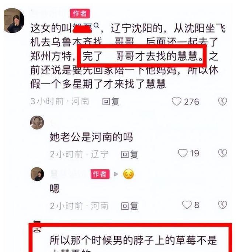Dislike the top author comment
The width and height of the screenshot is (236, 252).
coord(223,101)
